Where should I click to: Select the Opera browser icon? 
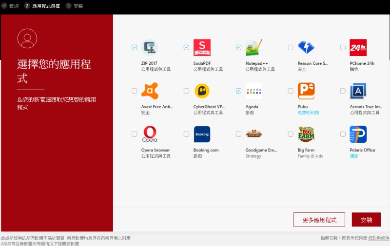tap(150, 134)
